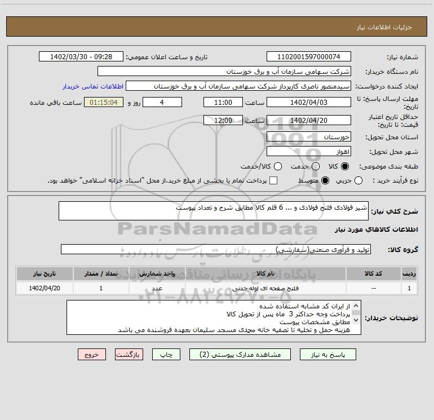434x420 pixels.
Task: Click the تاریخ نیاز column header
Action: (45, 273)
